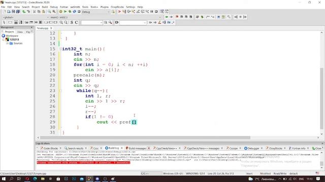Open the main() function dropdown
325x182 pixels.
105,17
